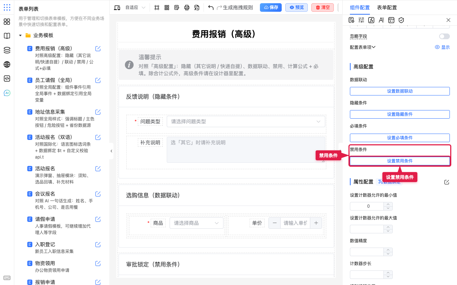
Task: Open external edit icon beside 属性配置
Action: [447, 182]
